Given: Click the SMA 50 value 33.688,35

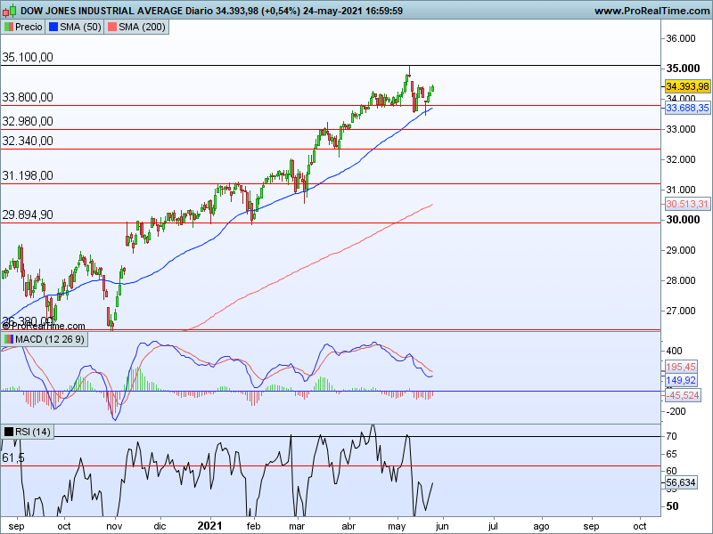Looking at the screenshot, I should click(687, 108).
